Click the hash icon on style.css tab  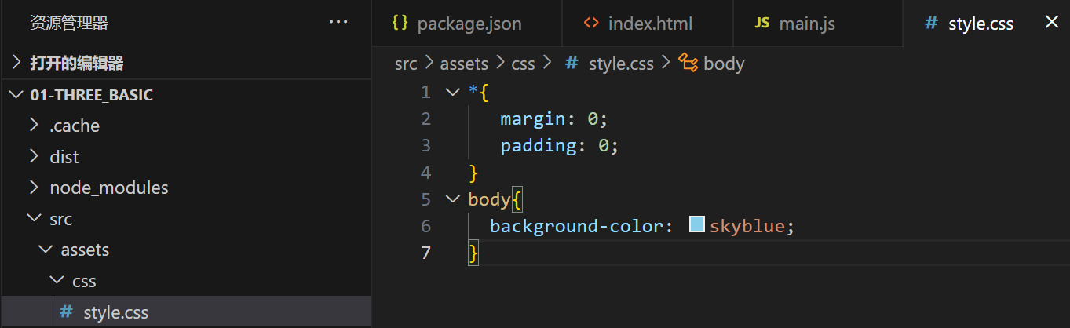point(932,24)
